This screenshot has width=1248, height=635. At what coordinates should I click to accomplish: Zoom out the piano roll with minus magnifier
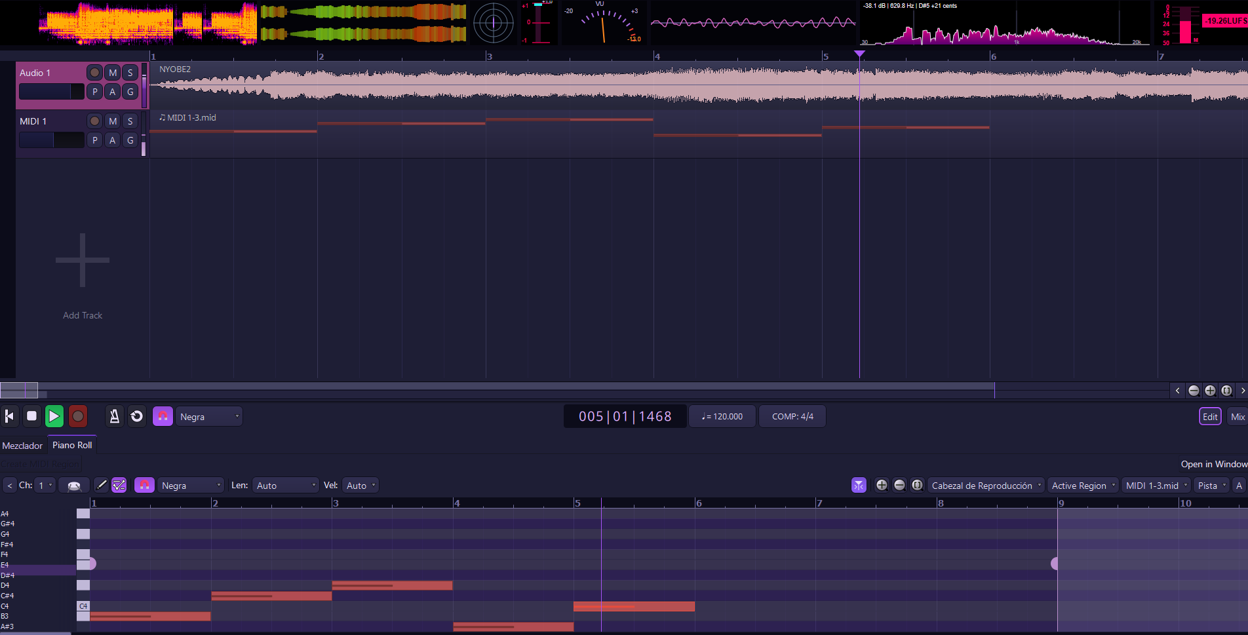[899, 485]
